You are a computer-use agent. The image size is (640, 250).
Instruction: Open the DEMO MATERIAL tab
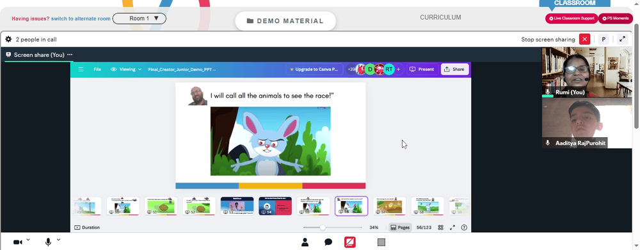coord(285,21)
